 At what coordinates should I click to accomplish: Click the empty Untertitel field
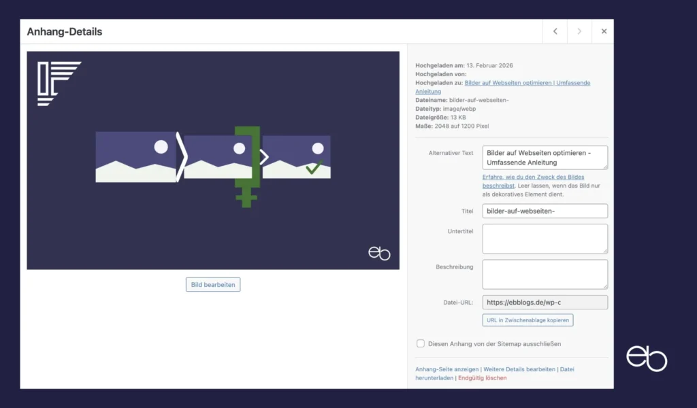coord(545,238)
